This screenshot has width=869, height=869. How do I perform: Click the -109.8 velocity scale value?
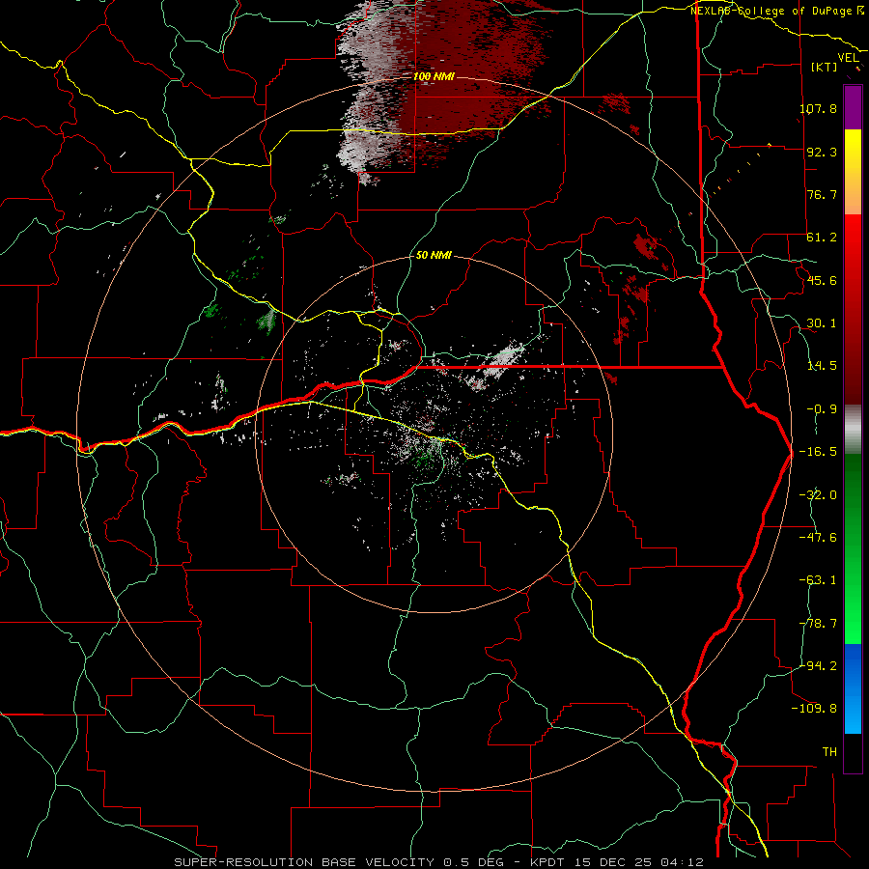[x=814, y=709]
